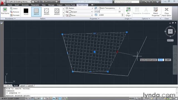Click the hatch scale spinner arrows
The height and width of the screenshot is (100, 178).
[x=122, y=15]
